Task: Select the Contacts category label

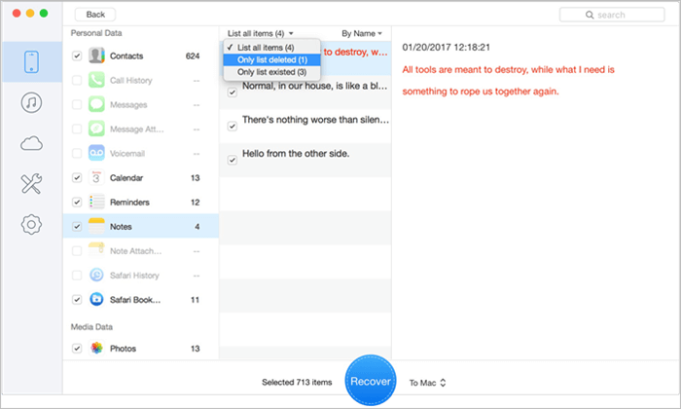Action: [x=126, y=56]
